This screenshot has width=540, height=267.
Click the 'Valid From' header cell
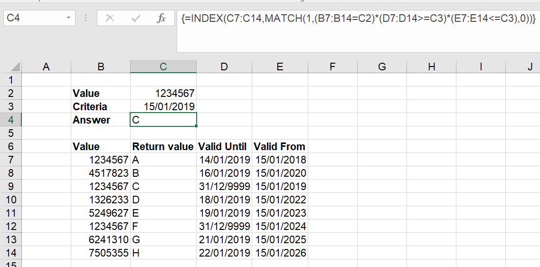(280, 146)
